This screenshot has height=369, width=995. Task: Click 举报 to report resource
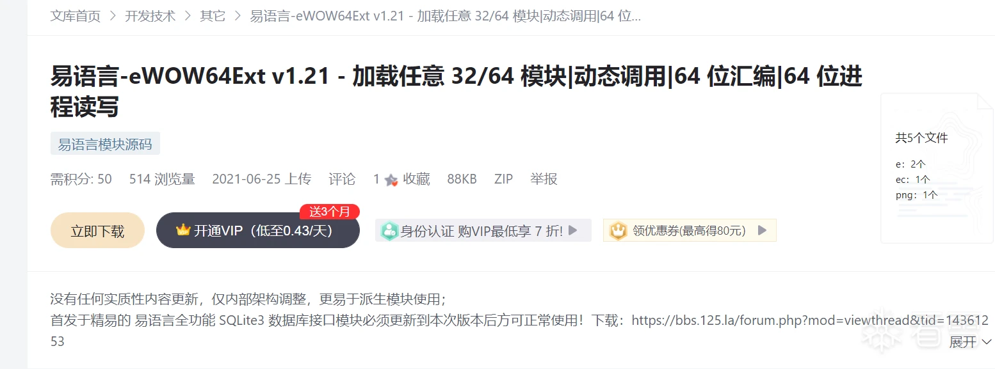(x=544, y=179)
